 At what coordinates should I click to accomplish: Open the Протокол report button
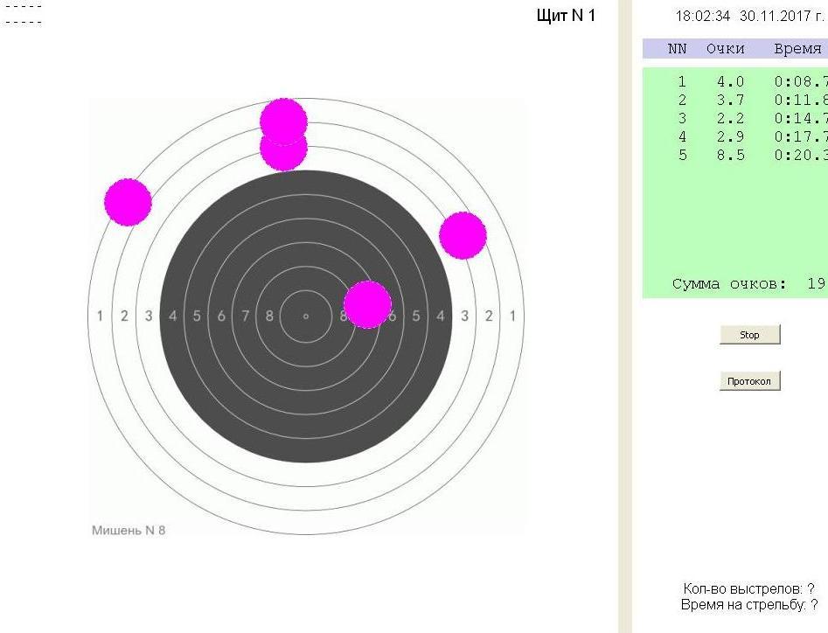[749, 381]
